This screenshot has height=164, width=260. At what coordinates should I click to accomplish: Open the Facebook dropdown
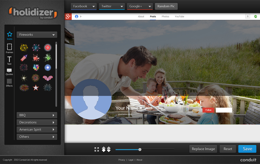pos(84,6)
